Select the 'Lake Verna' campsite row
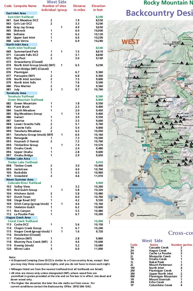 tap(54, 41)
